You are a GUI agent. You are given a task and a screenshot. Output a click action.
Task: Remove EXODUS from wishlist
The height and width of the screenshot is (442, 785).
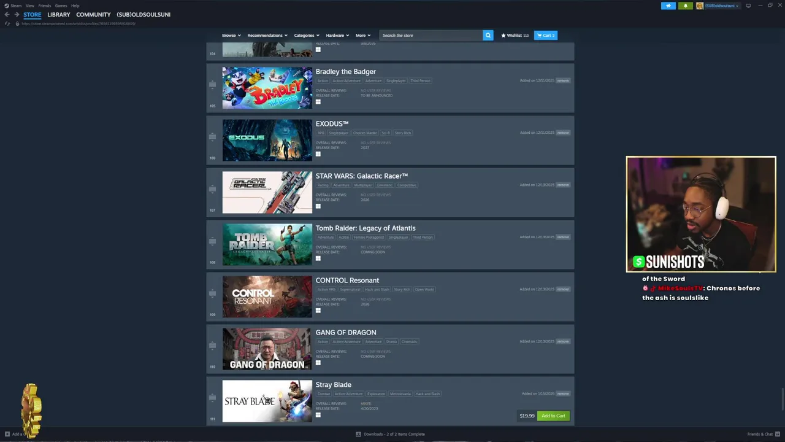coord(563,133)
